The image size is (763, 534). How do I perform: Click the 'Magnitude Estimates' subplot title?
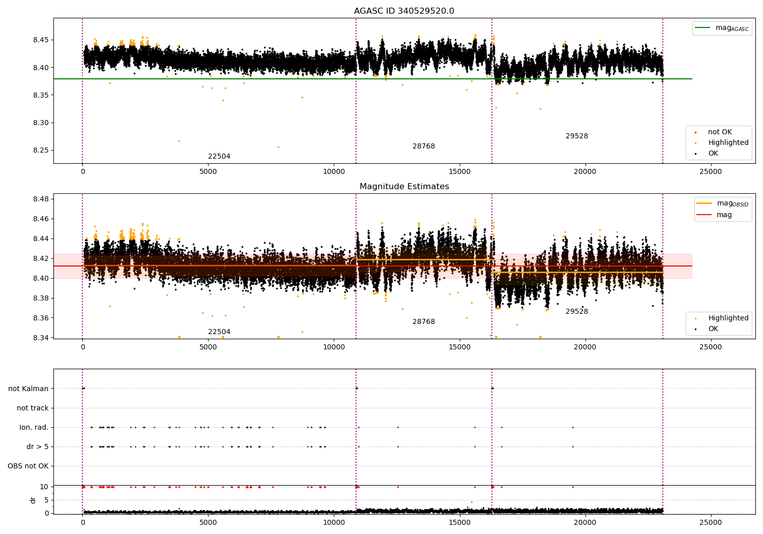(404, 187)
